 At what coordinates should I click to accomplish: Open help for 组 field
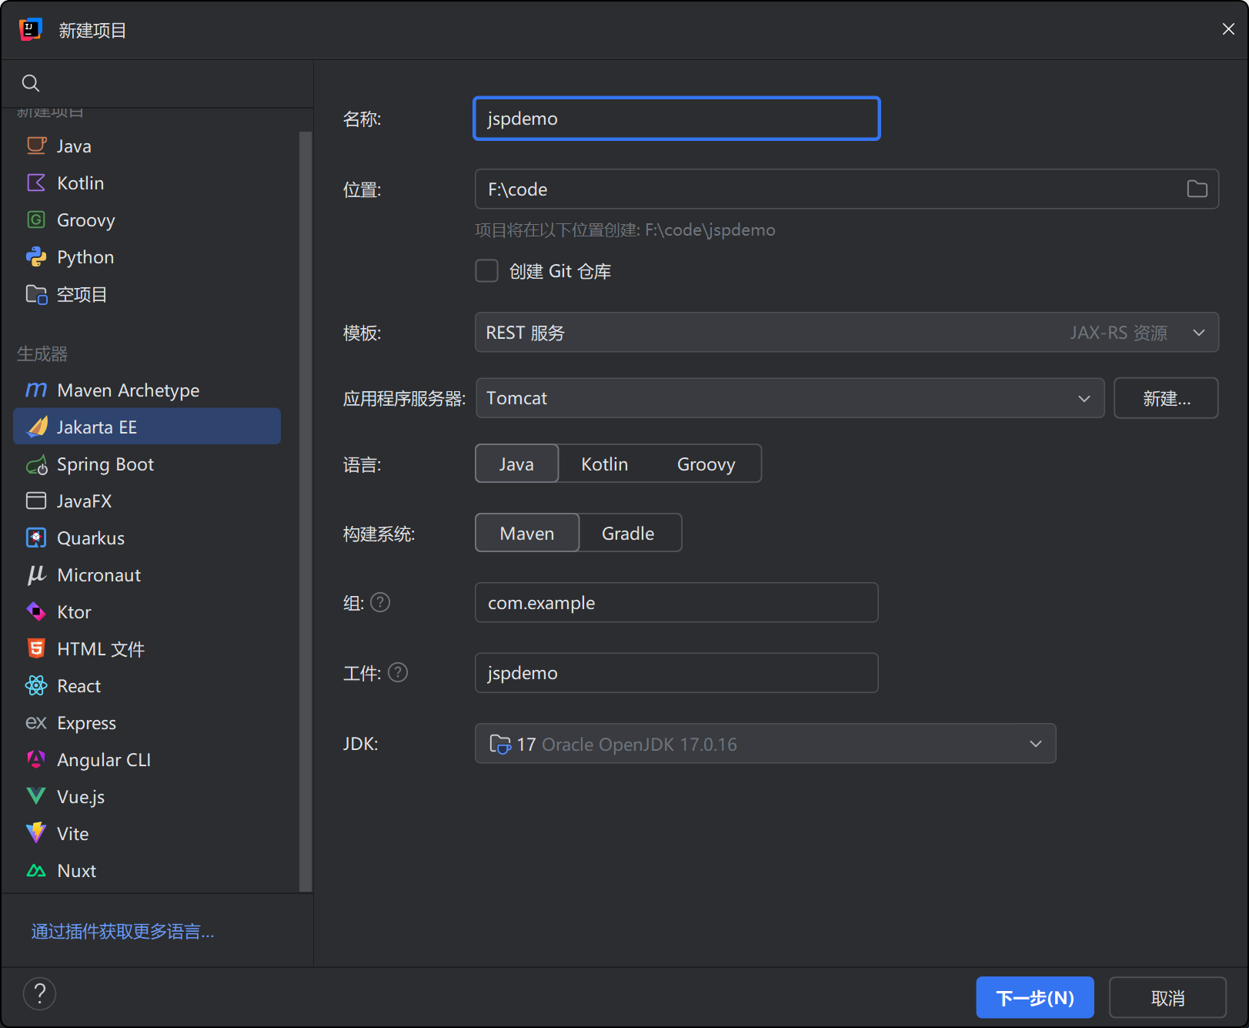[x=380, y=602]
